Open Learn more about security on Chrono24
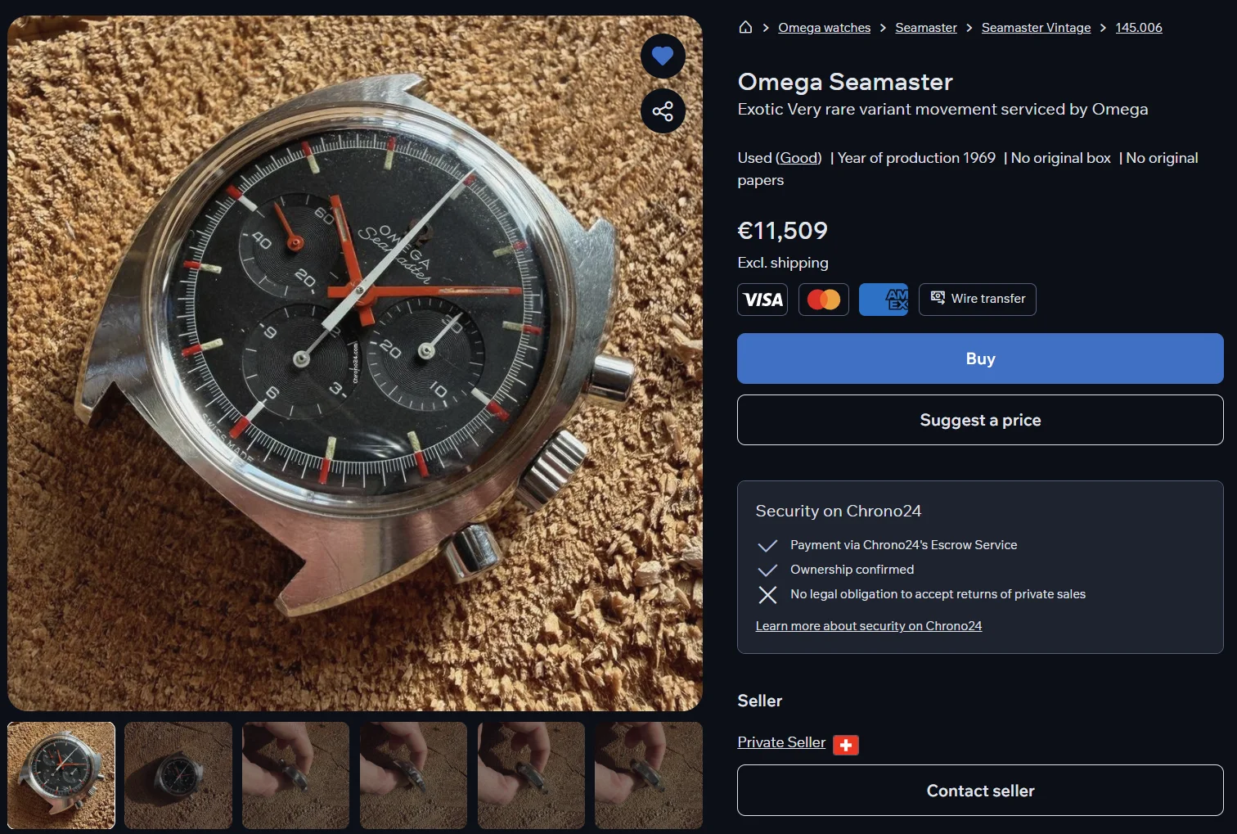1237x834 pixels. pos(868,626)
